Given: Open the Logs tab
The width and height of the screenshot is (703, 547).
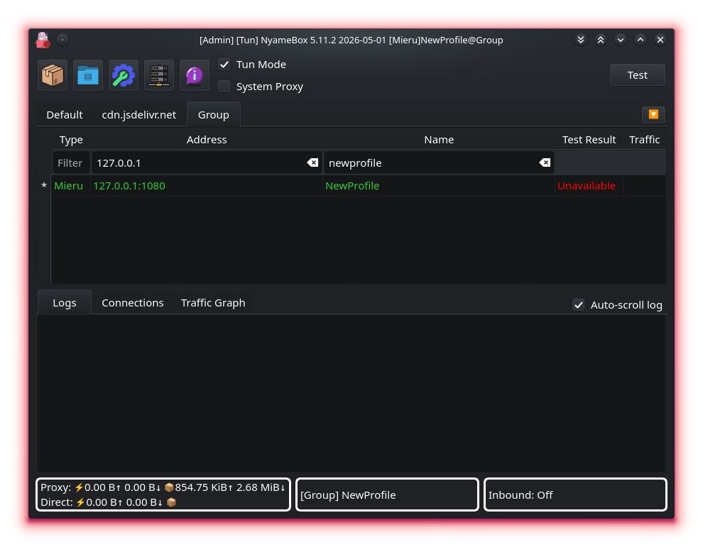Looking at the screenshot, I should [65, 303].
